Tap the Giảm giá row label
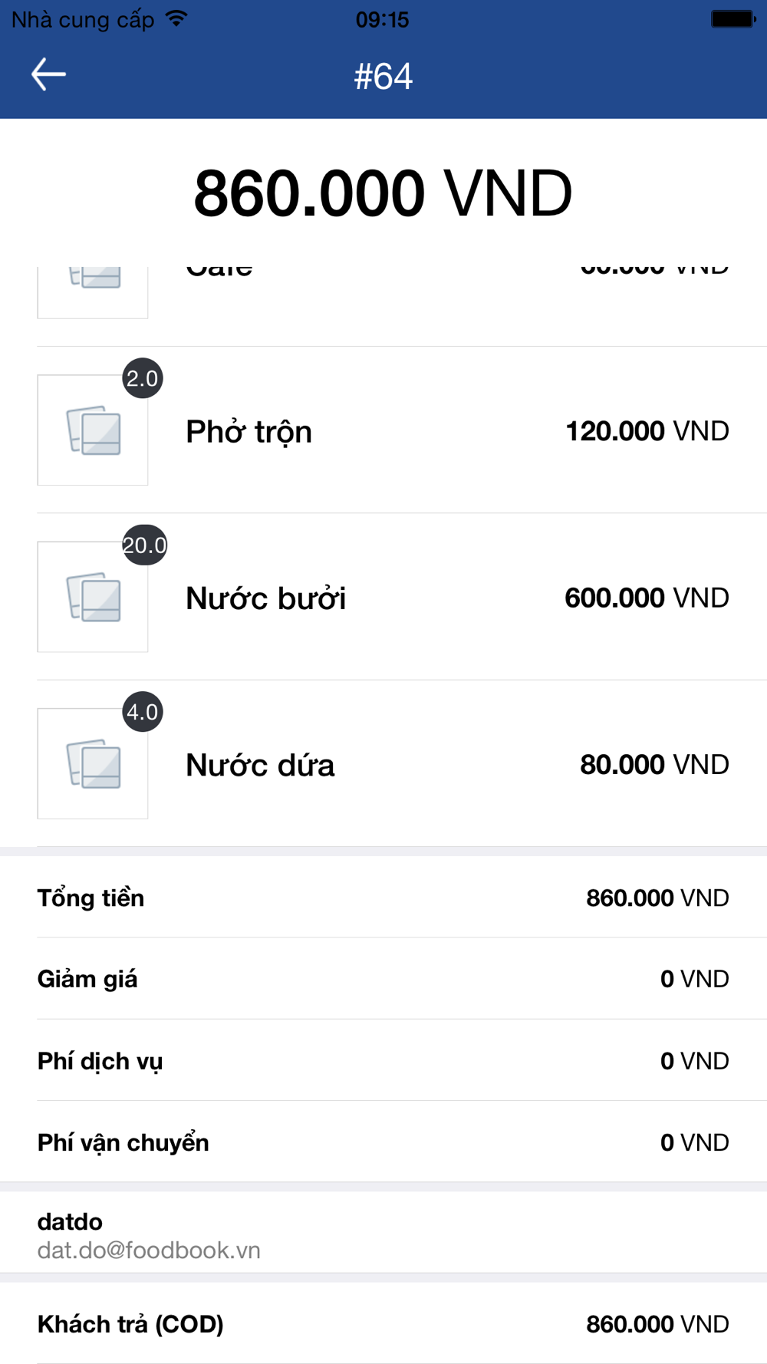This screenshot has height=1364, width=767. pos(87,979)
